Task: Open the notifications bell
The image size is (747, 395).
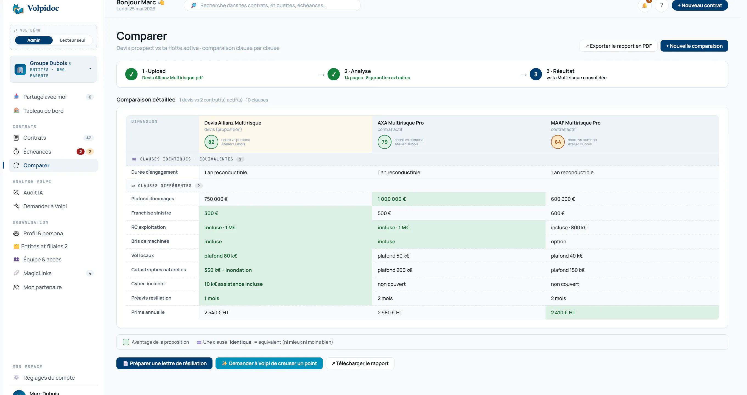Action: point(645,5)
